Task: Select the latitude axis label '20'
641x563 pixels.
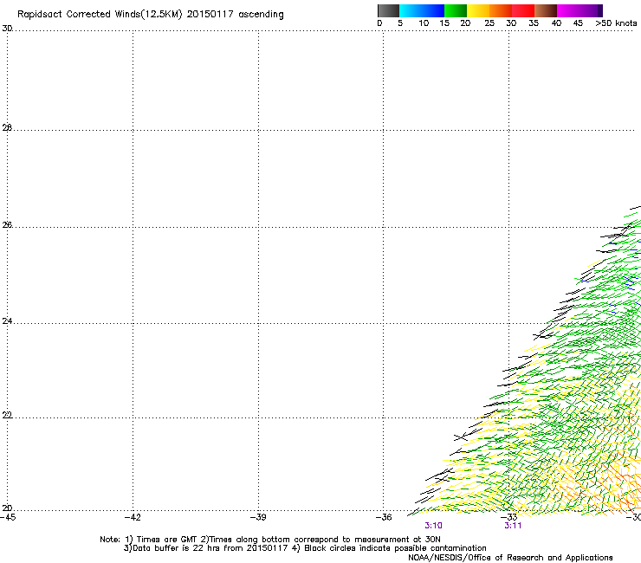Action: pos(7,508)
